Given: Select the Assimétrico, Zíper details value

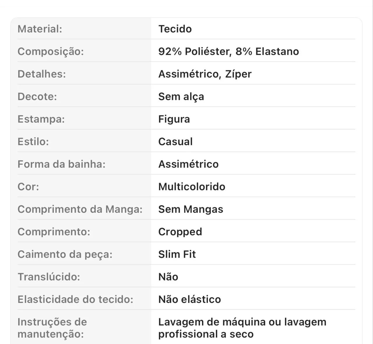Looking at the screenshot, I should (x=205, y=74).
